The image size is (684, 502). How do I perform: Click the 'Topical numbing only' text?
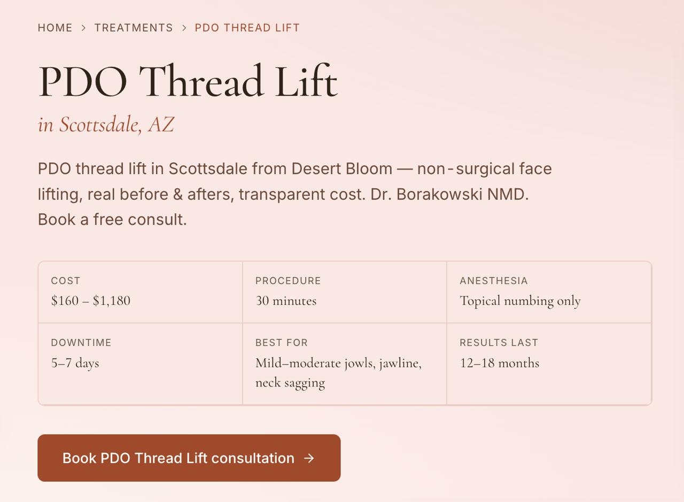click(x=520, y=301)
